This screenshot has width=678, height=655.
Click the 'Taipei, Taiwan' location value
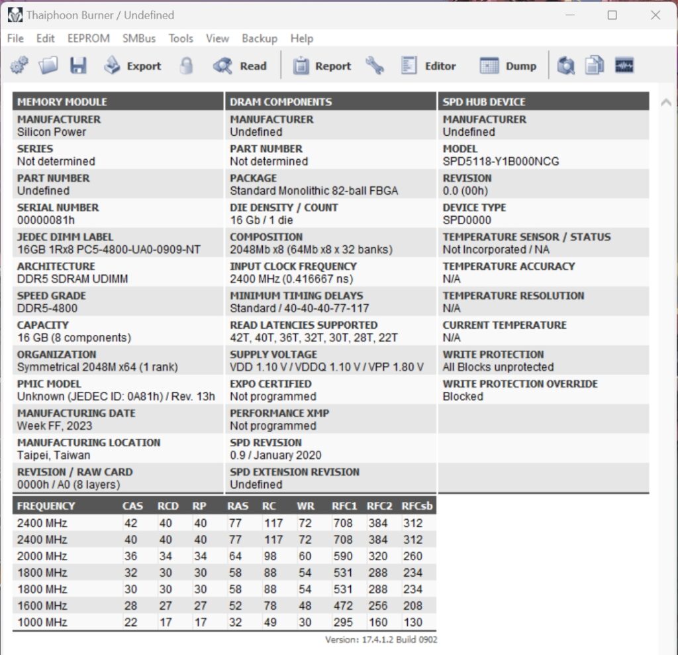(x=54, y=455)
